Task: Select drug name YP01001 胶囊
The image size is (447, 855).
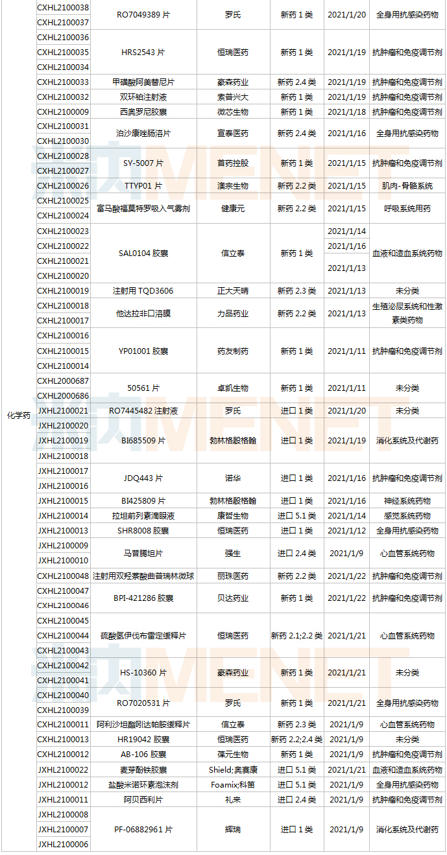Action: pyautogui.click(x=143, y=351)
